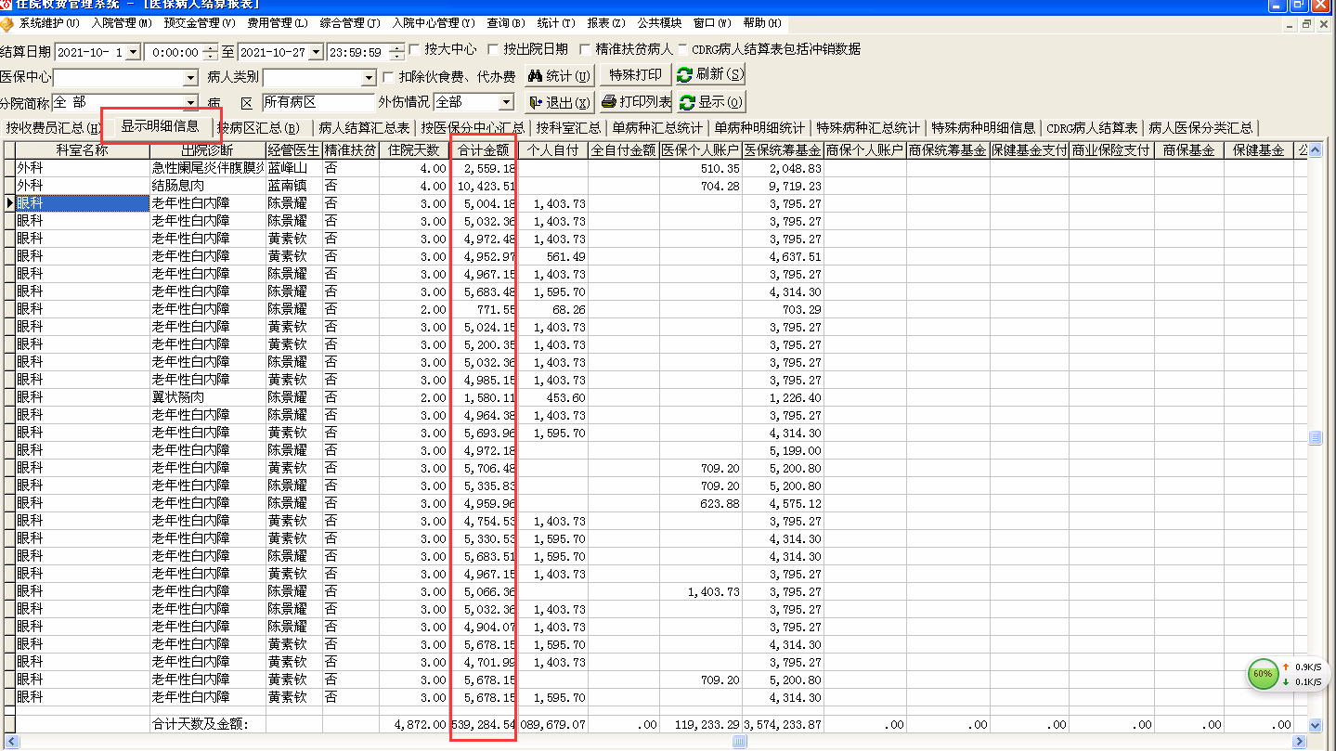Image resolution: width=1336 pixels, height=751 pixels.
Task: Toggle the 精准扶贫病人 checkbox
Action: 585,49
